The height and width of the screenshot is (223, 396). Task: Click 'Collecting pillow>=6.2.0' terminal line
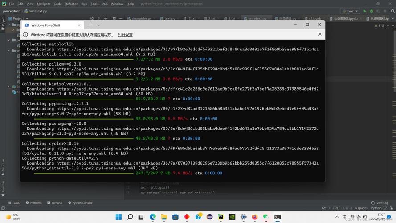coord(52,64)
